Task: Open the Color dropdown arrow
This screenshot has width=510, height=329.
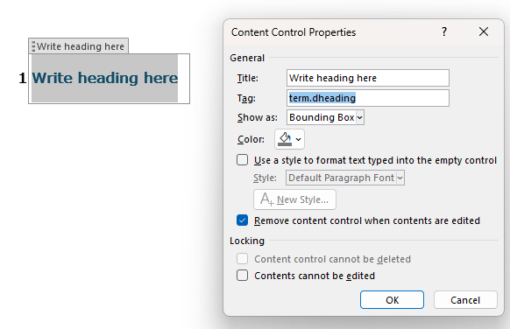Action: point(298,139)
